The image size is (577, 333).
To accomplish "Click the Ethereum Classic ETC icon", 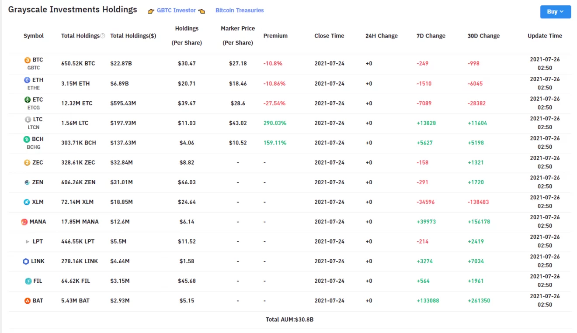I will pyautogui.click(x=27, y=100).
